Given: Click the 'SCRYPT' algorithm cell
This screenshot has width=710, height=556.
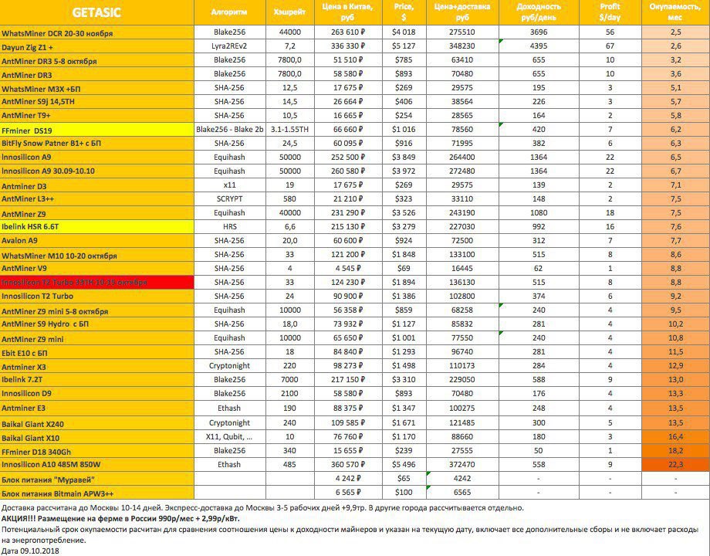Looking at the screenshot, I should [x=229, y=199].
